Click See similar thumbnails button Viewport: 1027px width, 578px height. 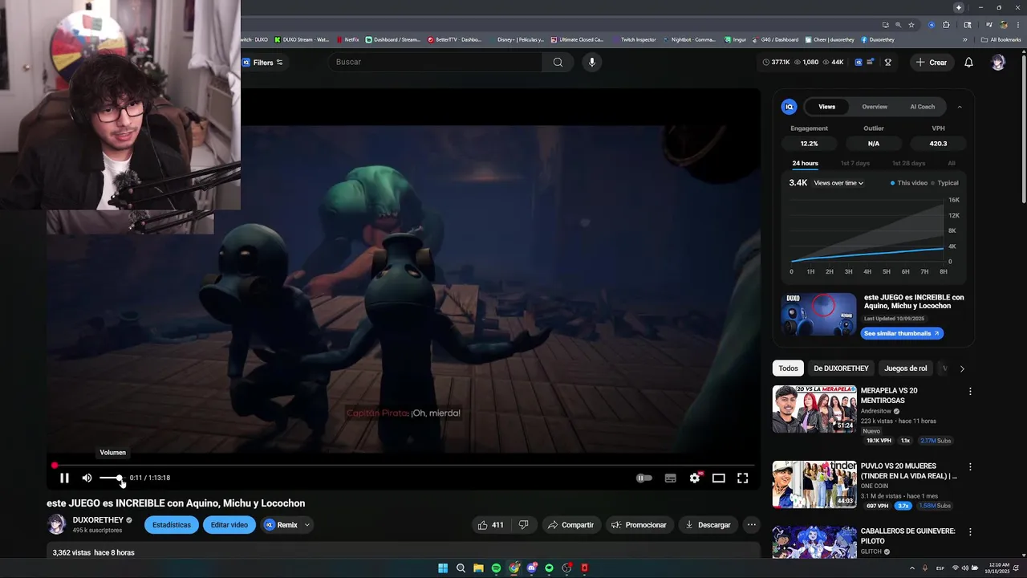point(901,333)
